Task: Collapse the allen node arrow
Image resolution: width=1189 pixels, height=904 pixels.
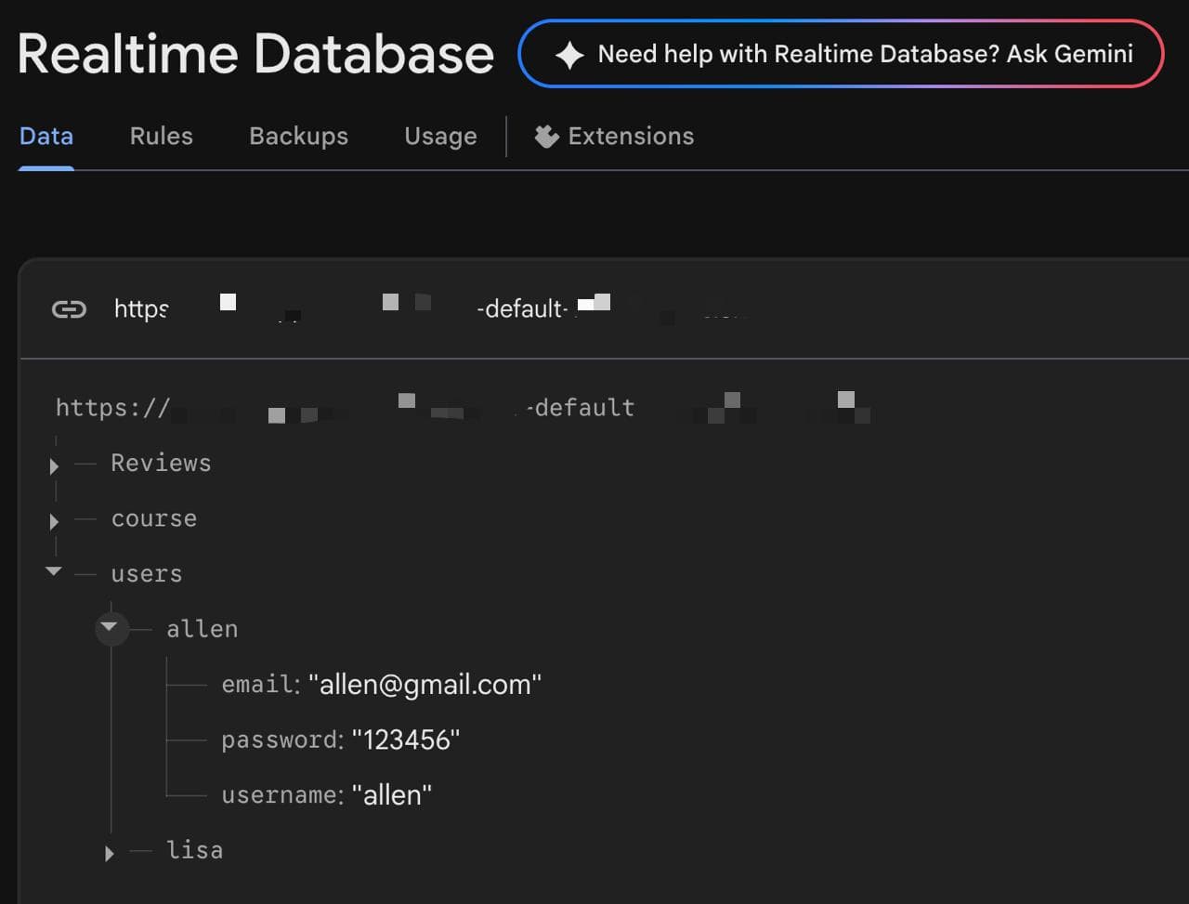Action: [x=110, y=628]
